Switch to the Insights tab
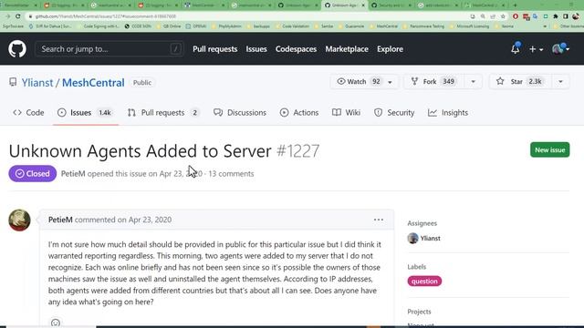Screen dimensions: 584x328 pyautogui.click(x=448, y=113)
